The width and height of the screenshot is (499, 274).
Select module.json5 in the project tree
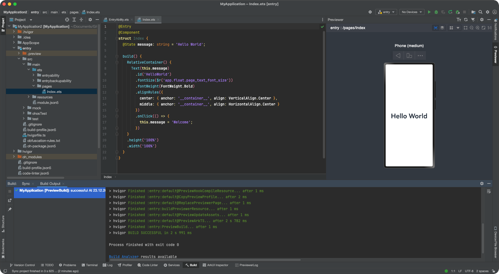click(48, 102)
